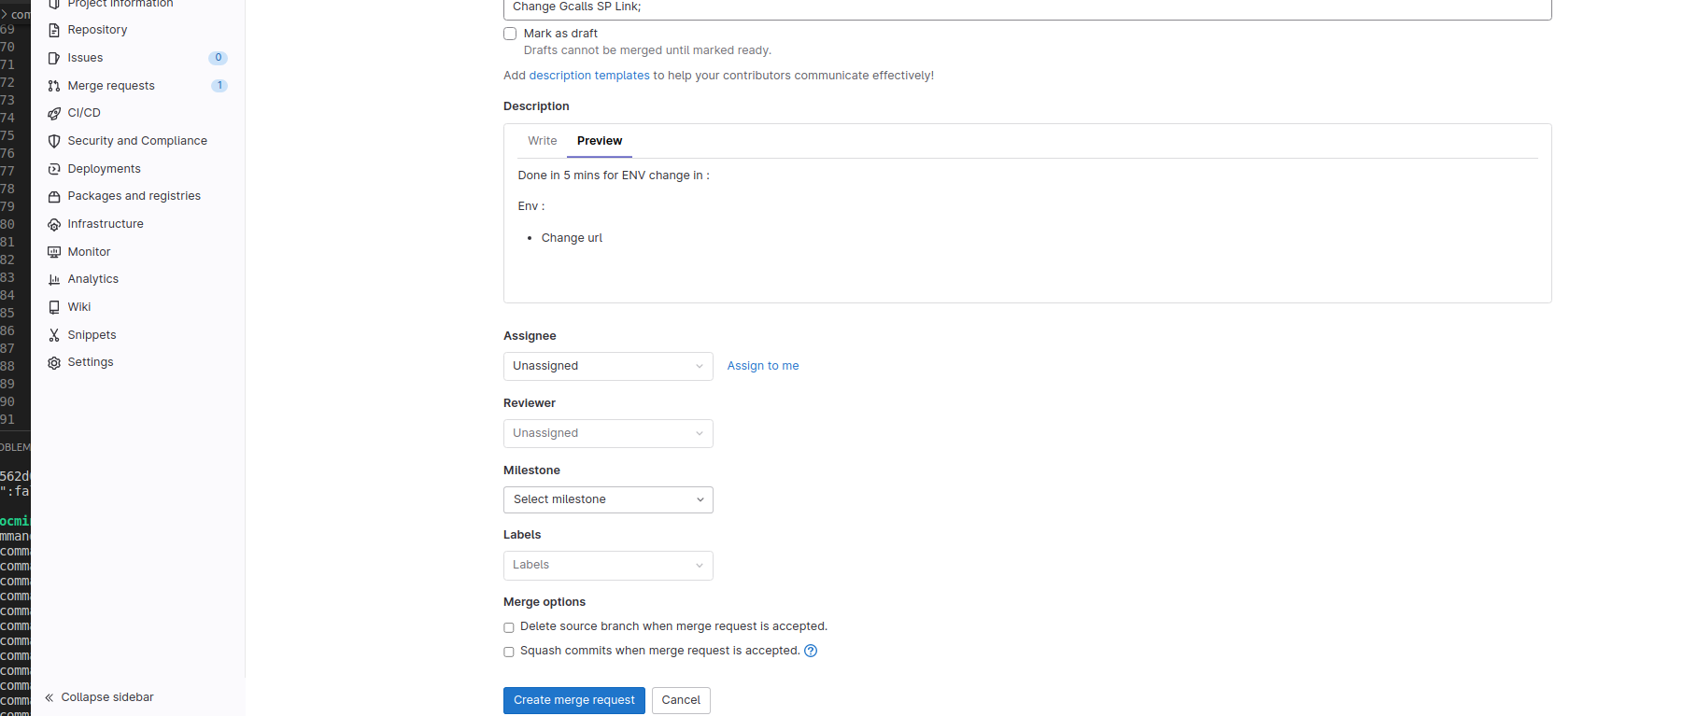Click the squash commits help question icon
The width and height of the screenshot is (1697, 716).
(811, 652)
